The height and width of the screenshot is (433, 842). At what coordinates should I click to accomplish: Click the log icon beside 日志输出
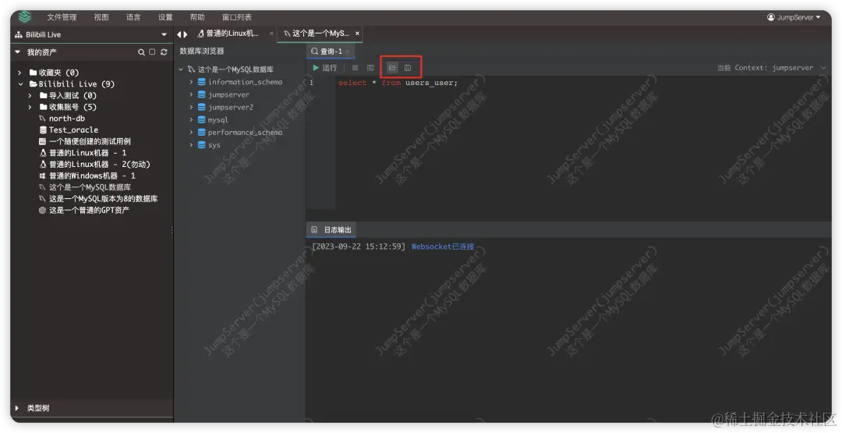point(314,229)
